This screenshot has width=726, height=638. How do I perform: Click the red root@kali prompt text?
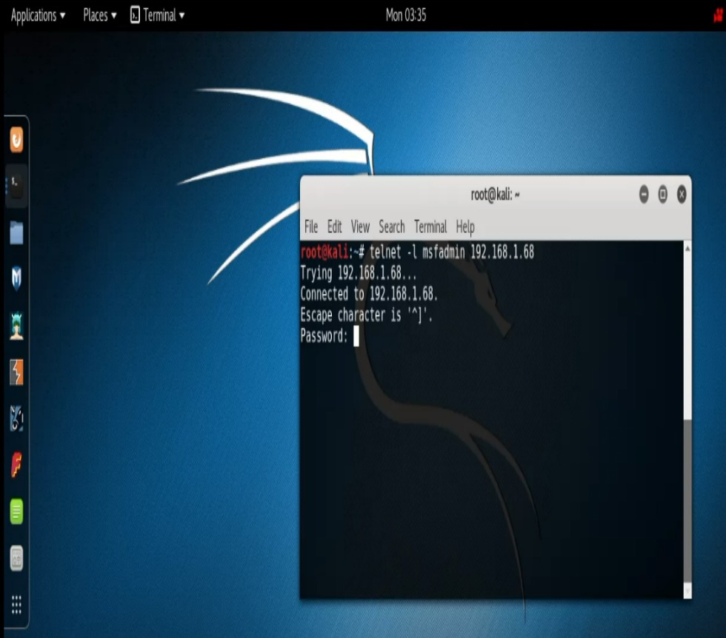point(324,252)
